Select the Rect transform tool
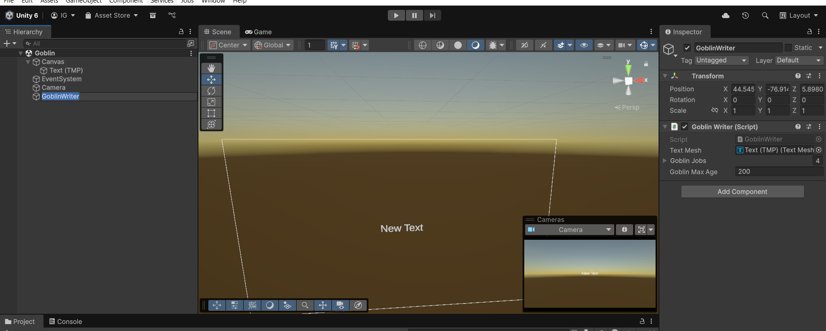Viewport: 826px width, 331px height. coord(211,113)
